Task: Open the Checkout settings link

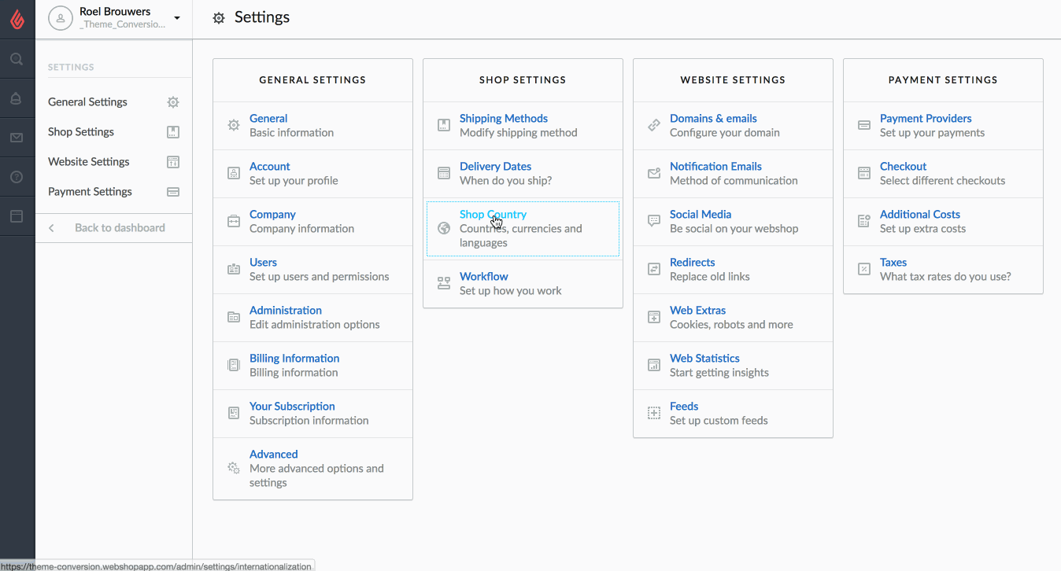Action: tap(903, 167)
